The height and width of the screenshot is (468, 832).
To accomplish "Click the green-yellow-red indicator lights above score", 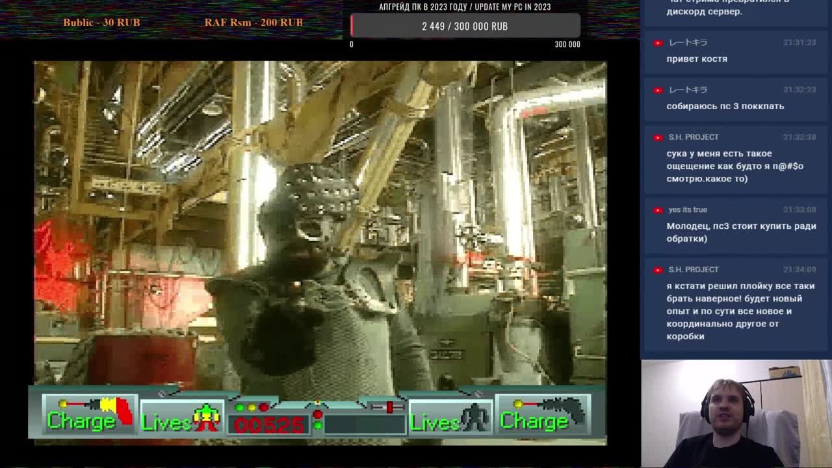I will [x=252, y=408].
